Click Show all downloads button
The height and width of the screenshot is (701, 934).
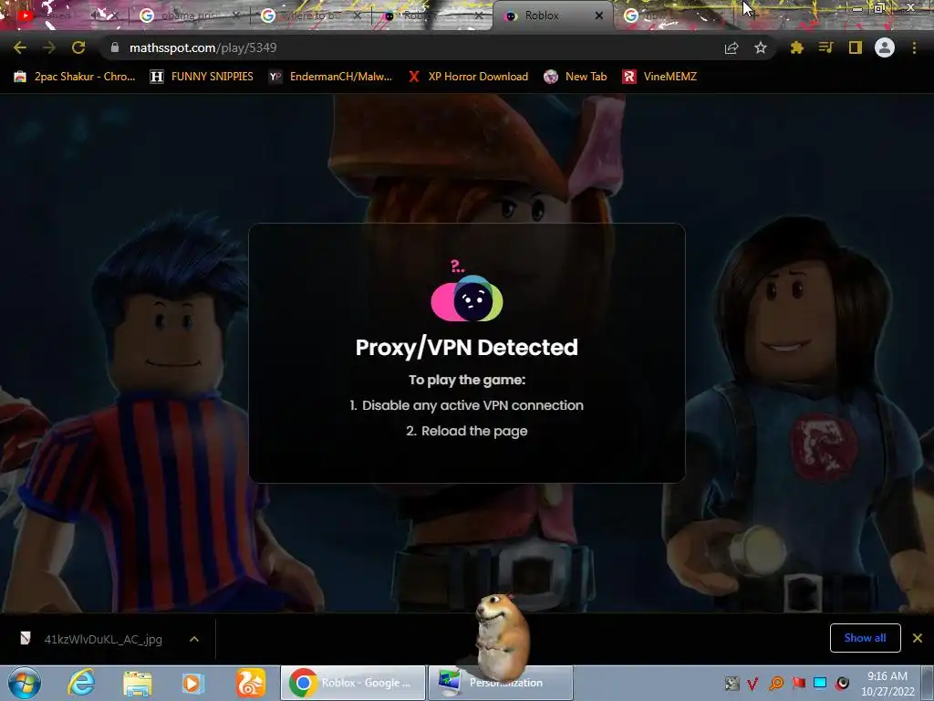tap(865, 638)
